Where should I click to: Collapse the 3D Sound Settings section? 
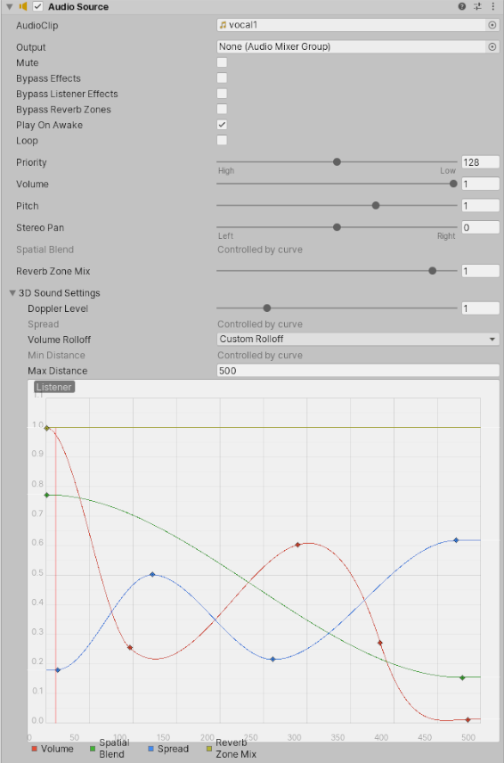12,293
